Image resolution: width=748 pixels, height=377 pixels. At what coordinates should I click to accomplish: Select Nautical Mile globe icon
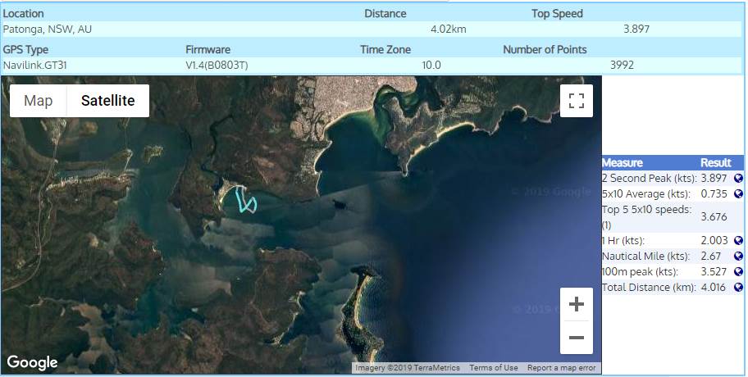(738, 256)
